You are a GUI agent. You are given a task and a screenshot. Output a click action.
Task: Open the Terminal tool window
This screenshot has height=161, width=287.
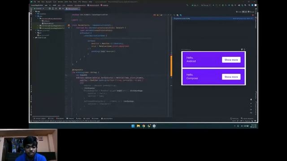point(70,119)
